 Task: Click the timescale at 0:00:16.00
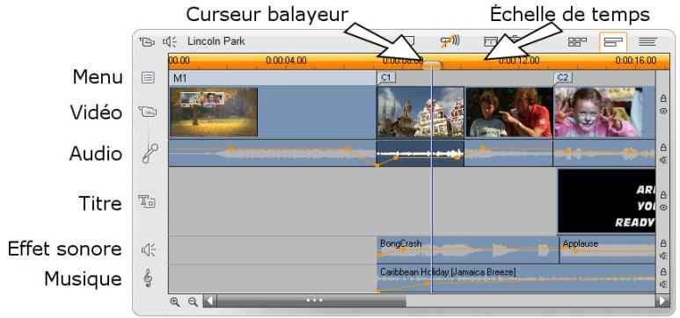(636, 61)
